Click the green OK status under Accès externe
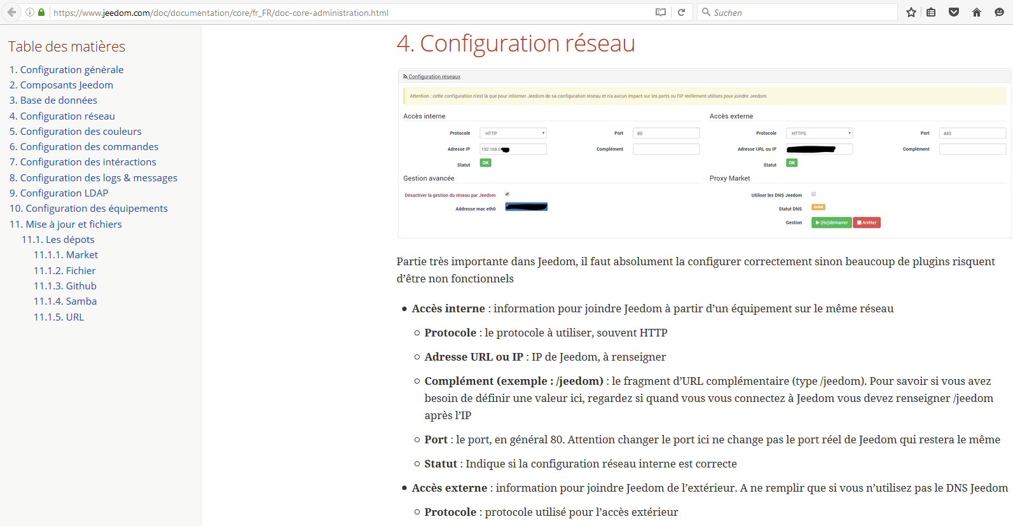The height and width of the screenshot is (526, 1013). click(x=792, y=163)
